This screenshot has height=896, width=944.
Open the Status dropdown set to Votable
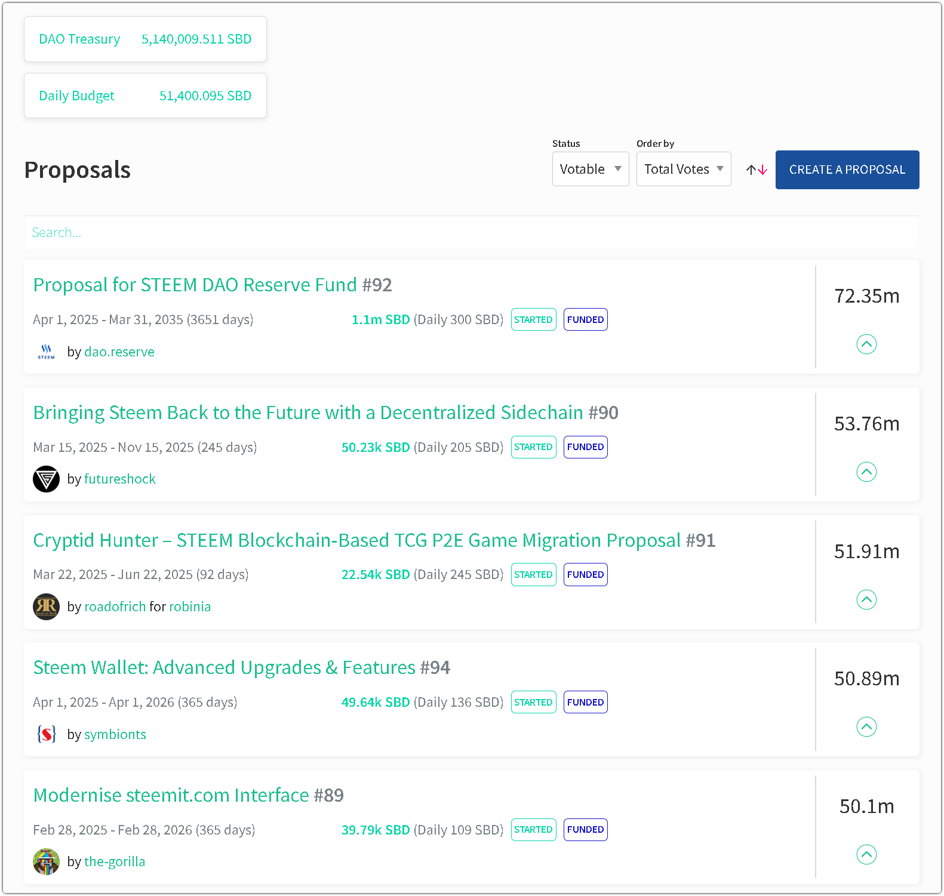pyautogui.click(x=591, y=169)
